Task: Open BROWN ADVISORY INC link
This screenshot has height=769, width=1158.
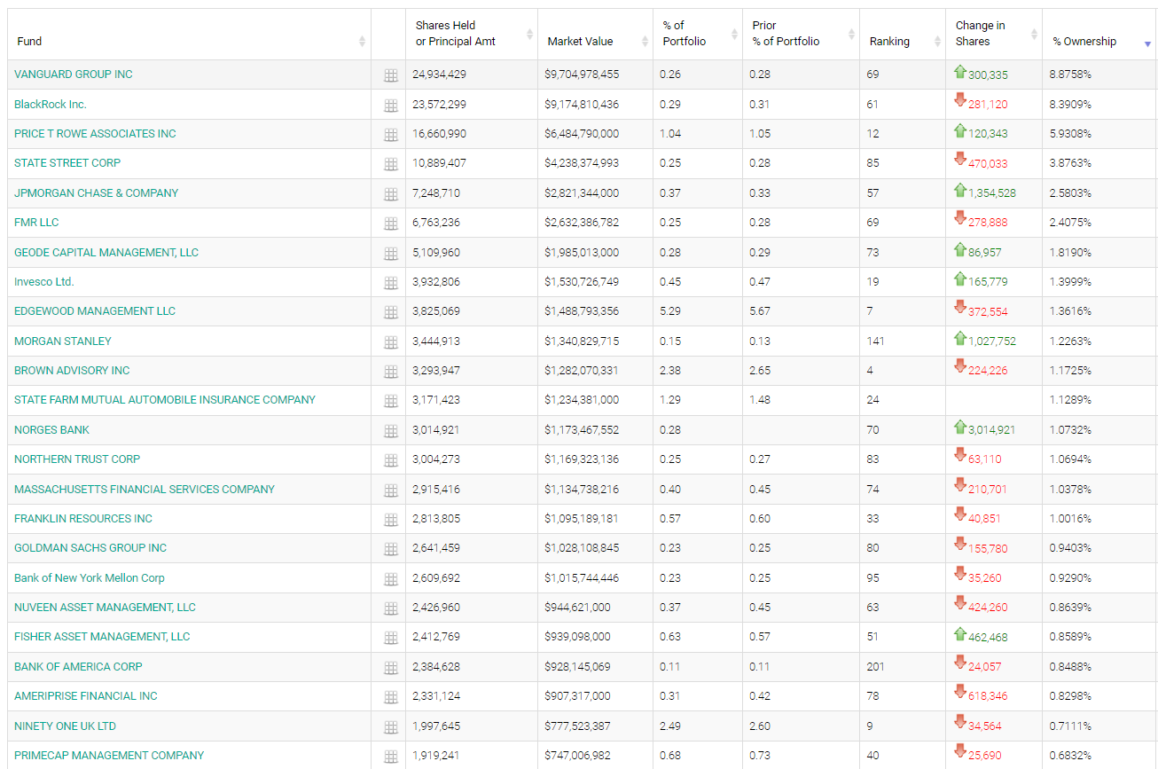Action: pos(72,371)
